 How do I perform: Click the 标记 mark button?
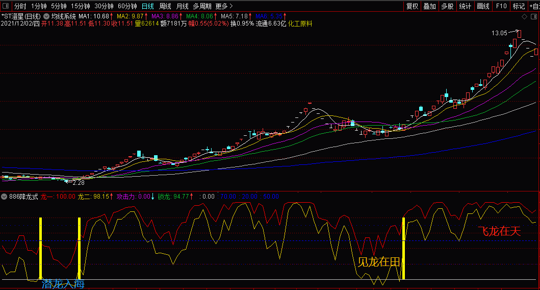point(519,6)
